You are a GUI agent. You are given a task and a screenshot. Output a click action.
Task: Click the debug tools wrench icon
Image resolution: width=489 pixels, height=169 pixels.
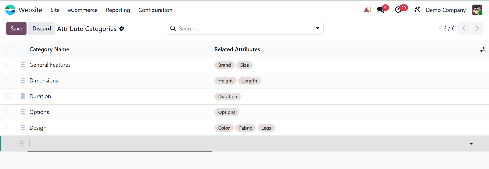417,10
